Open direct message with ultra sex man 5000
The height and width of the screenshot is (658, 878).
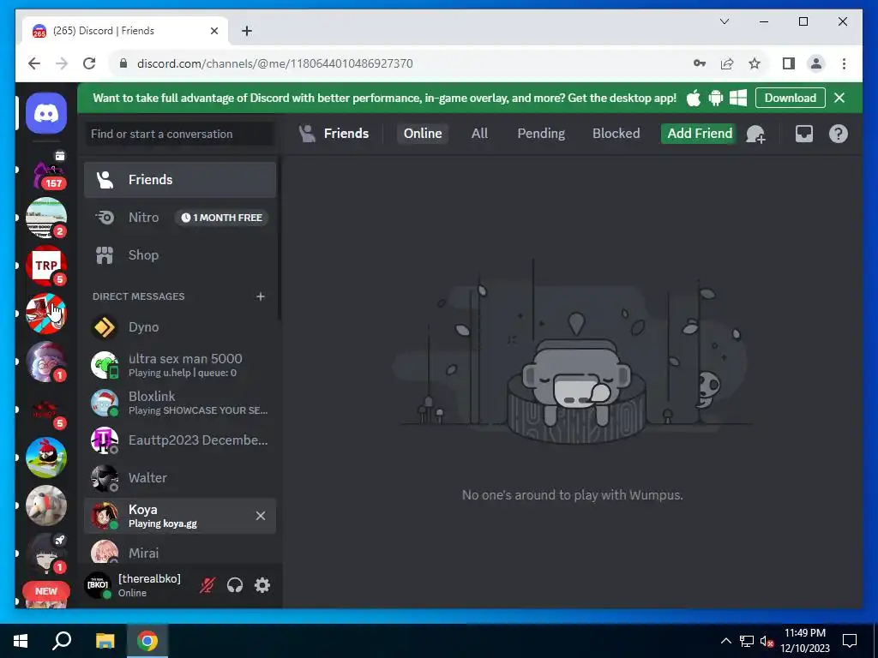point(180,365)
